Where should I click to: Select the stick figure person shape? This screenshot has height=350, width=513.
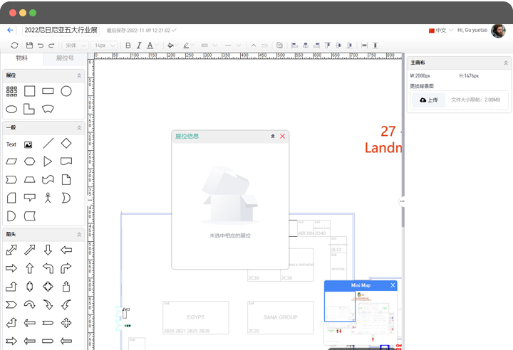point(48,198)
